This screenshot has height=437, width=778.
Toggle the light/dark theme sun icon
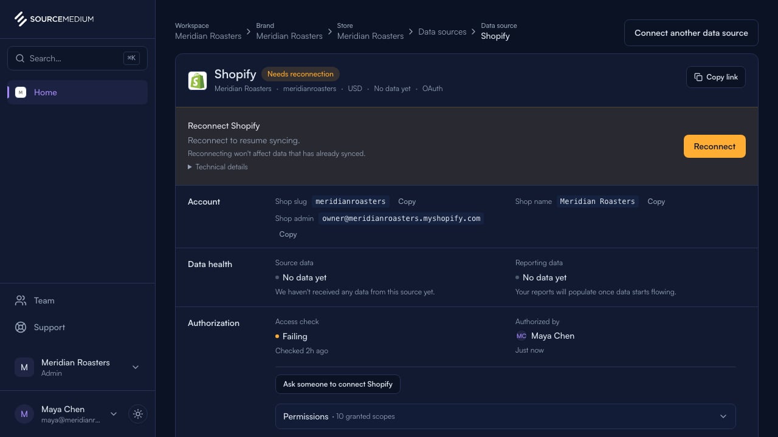click(138, 414)
